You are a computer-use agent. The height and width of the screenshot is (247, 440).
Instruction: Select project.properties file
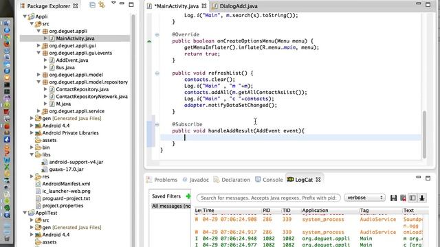point(63,206)
